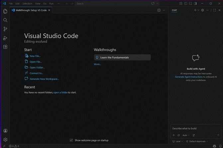Viewport: 223px width, 148px height.
Task: Open the Configure Tools icon in chat input
Action: pos(194,135)
